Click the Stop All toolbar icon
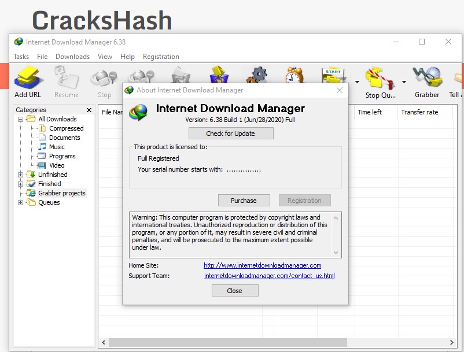 pos(141,76)
